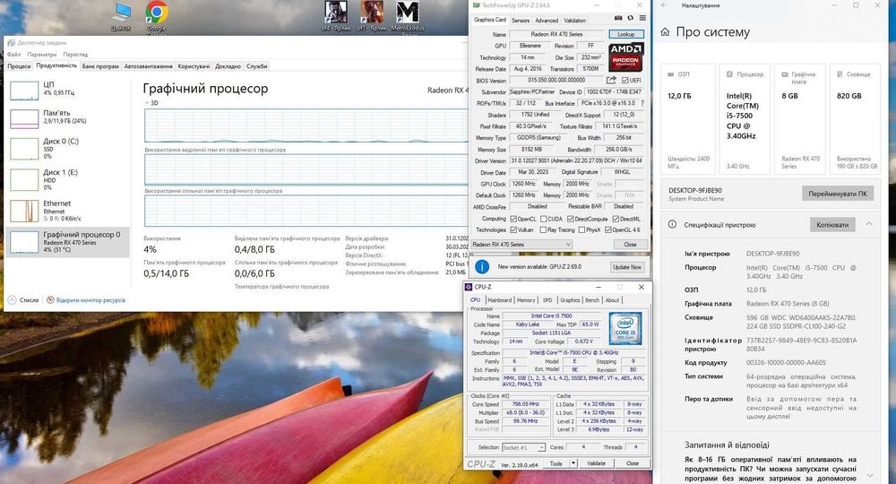Toggle the OpenCL checkbox

pos(513,219)
